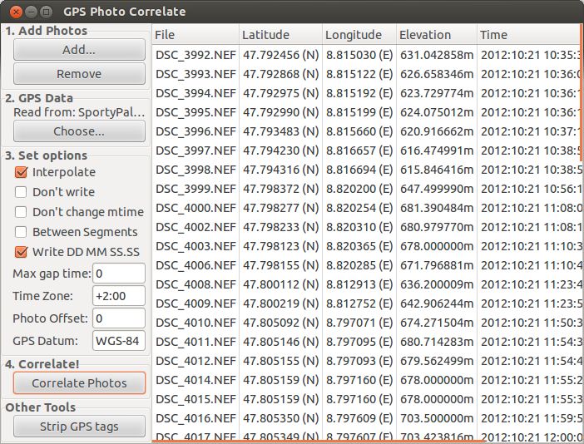Edit the GPS Datum field
This screenshot has width=584, height=444.
coord(119,341)
